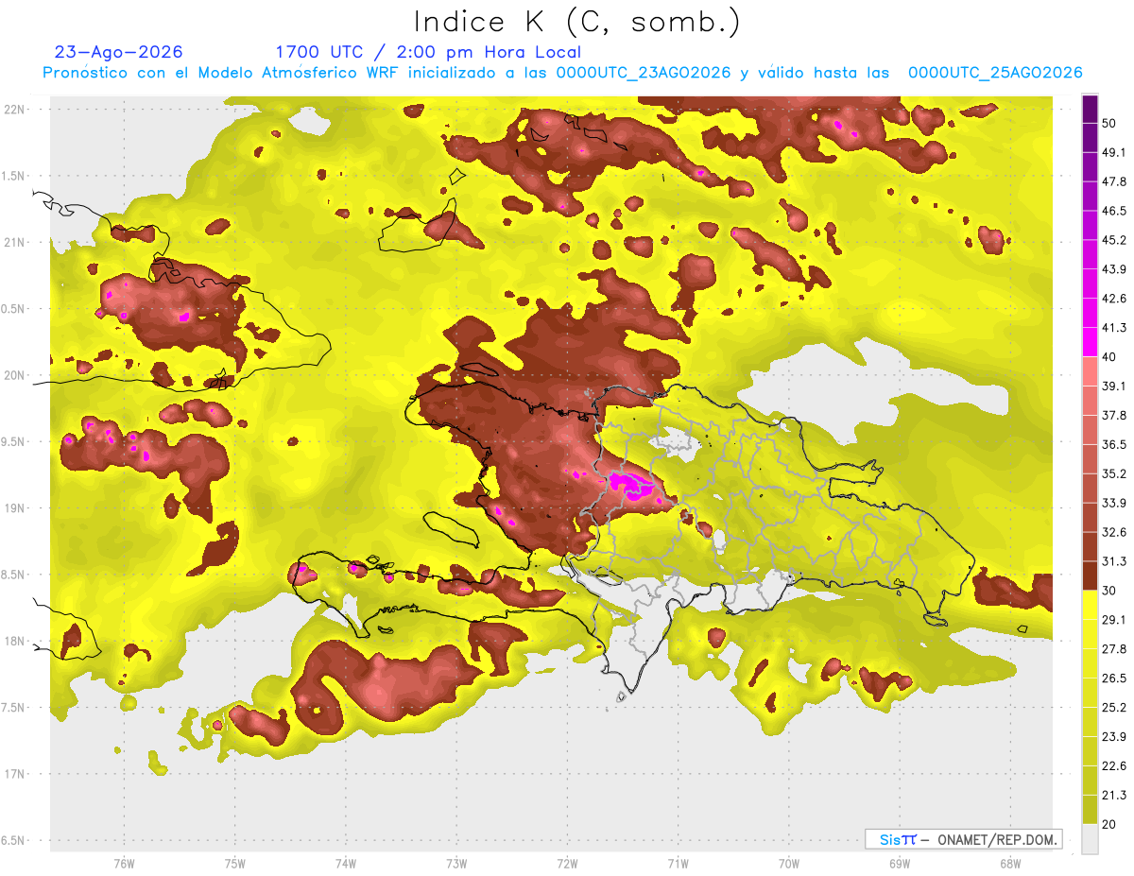Click the "76W" longitude label
This screenshot has width=1134, height=876.
pyautogui.click(x=124, y=863)
